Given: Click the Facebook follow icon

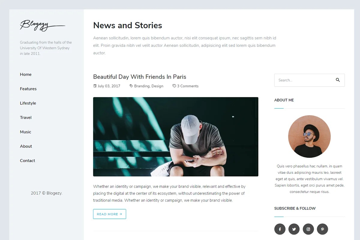Looking at the screenshot, I should point(280,229).
